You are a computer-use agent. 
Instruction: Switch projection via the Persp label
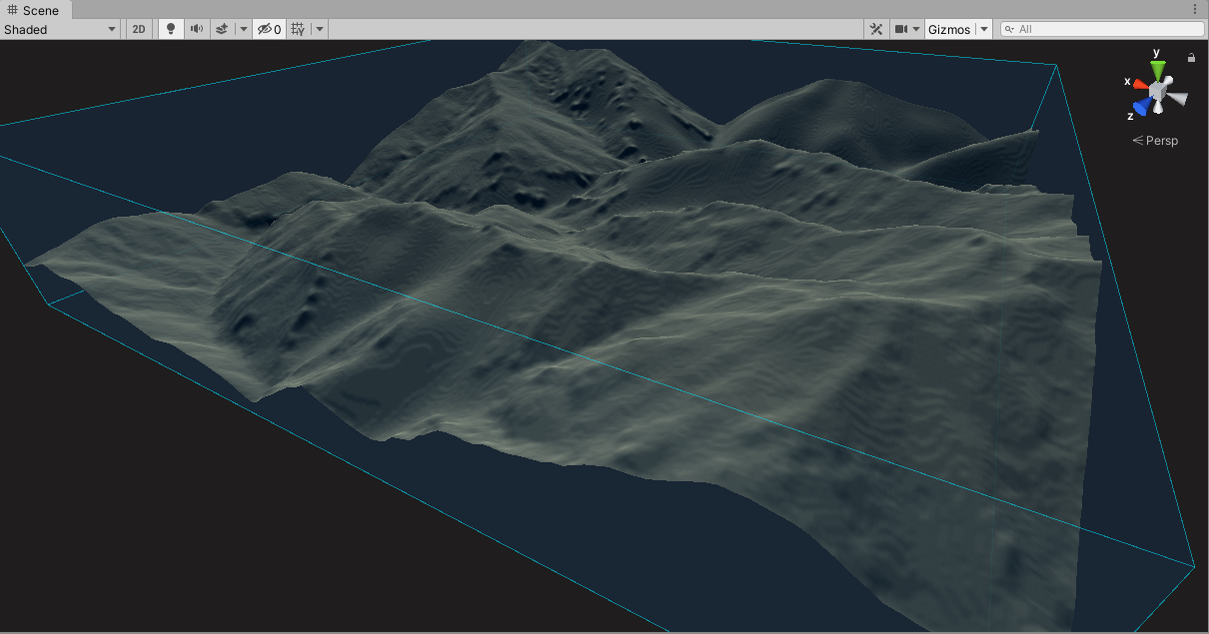(x=1156, y=141)
